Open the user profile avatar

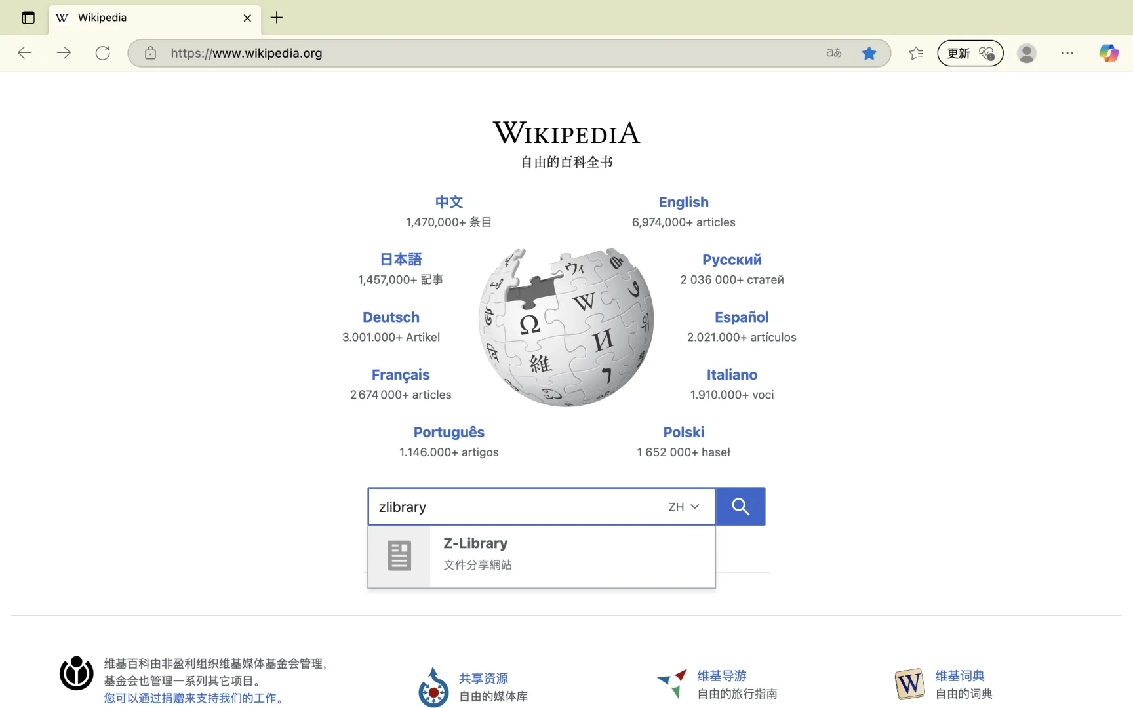(1027, 53)
